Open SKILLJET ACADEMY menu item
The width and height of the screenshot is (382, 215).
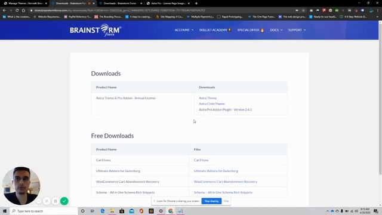[x=215, y=30]
